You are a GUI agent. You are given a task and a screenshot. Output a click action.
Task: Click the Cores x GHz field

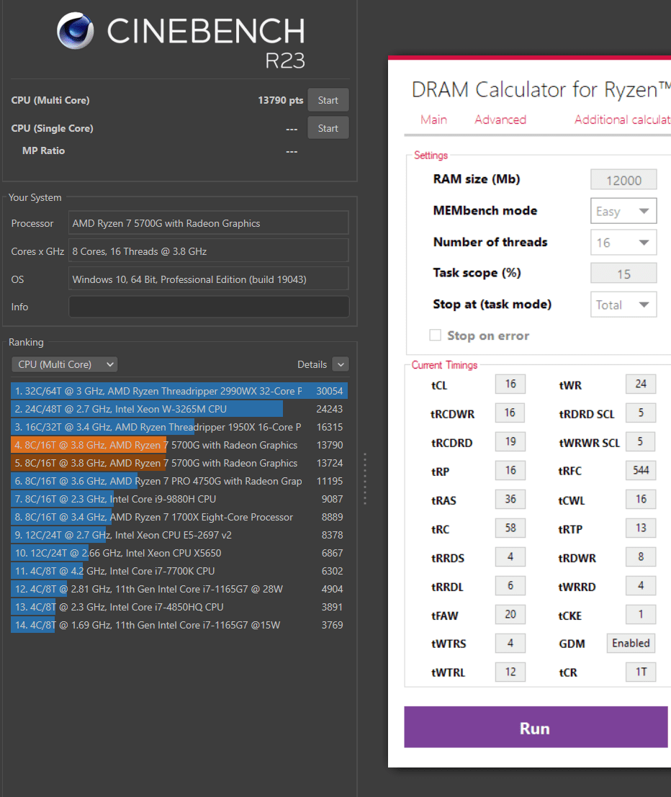tap(208, 251)
